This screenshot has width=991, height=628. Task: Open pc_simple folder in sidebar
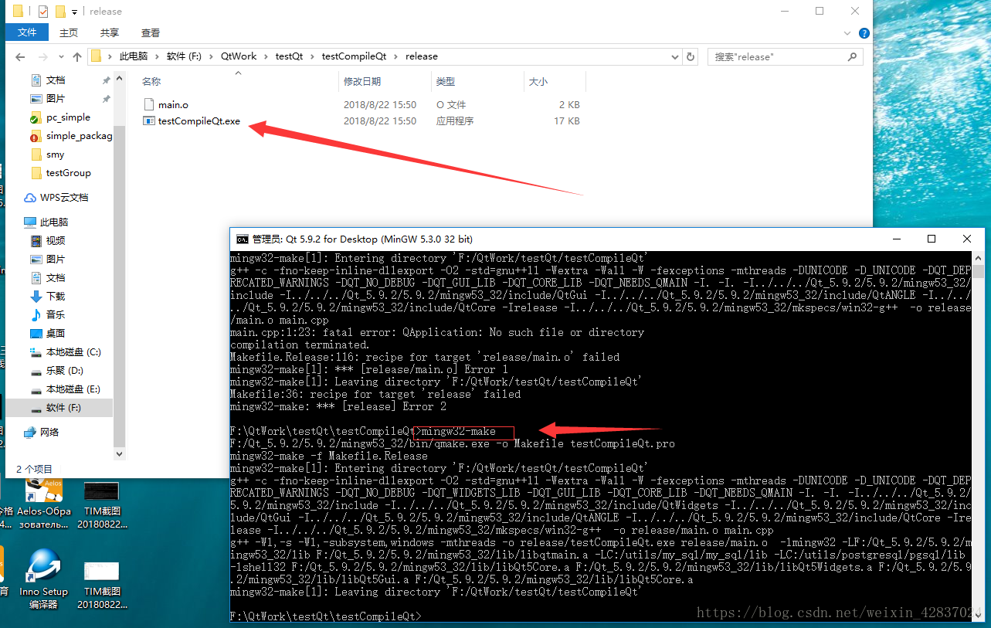tap(68, 117)
